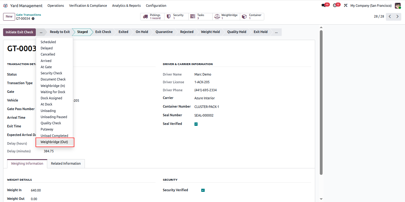Go to previous record arrow
This screenshot has width=405, height=202.
coord(390,17)
